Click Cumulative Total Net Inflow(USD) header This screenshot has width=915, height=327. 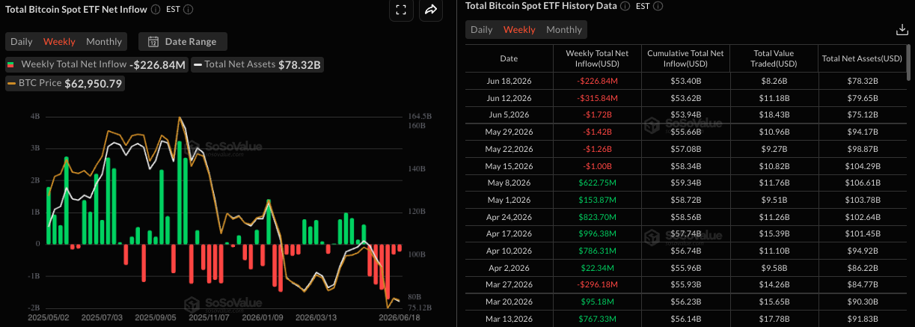click(x=685, y=58)
